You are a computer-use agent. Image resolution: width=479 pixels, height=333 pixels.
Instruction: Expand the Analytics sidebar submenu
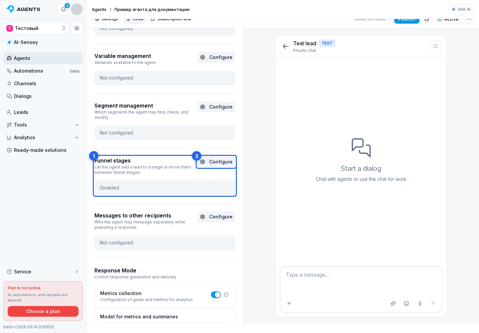43,138
